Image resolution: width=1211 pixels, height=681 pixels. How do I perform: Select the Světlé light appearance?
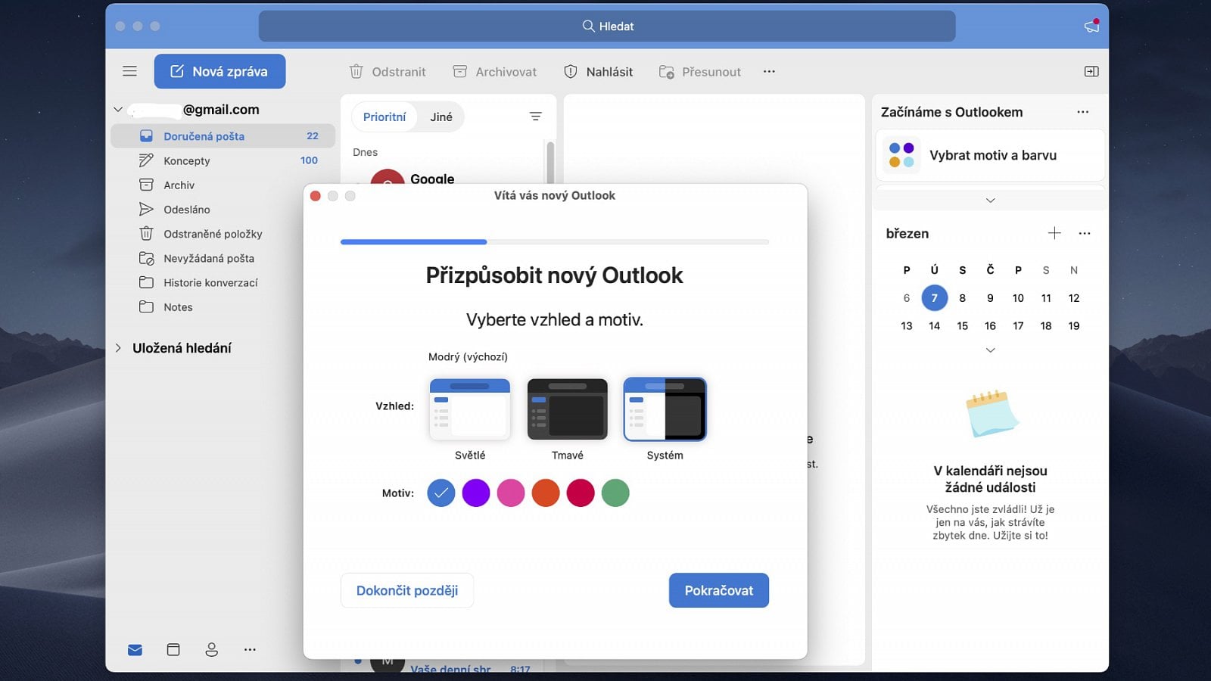pyautogui.click(x=470, y=409)
